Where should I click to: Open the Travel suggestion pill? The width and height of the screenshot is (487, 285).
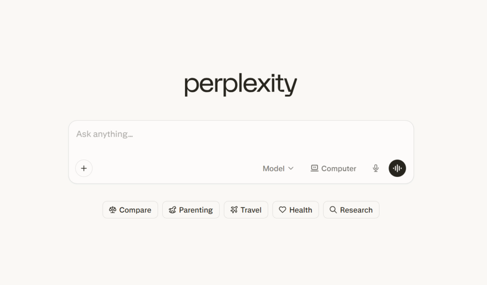[246, 209]
